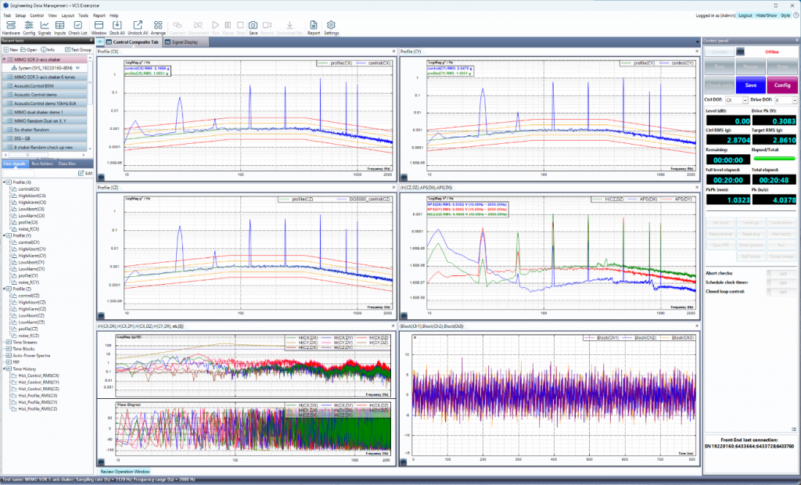The width and height of the screenshot is (801, 485).
Task: Toggle the Closed loop control switch
Action: click(780, 291)
